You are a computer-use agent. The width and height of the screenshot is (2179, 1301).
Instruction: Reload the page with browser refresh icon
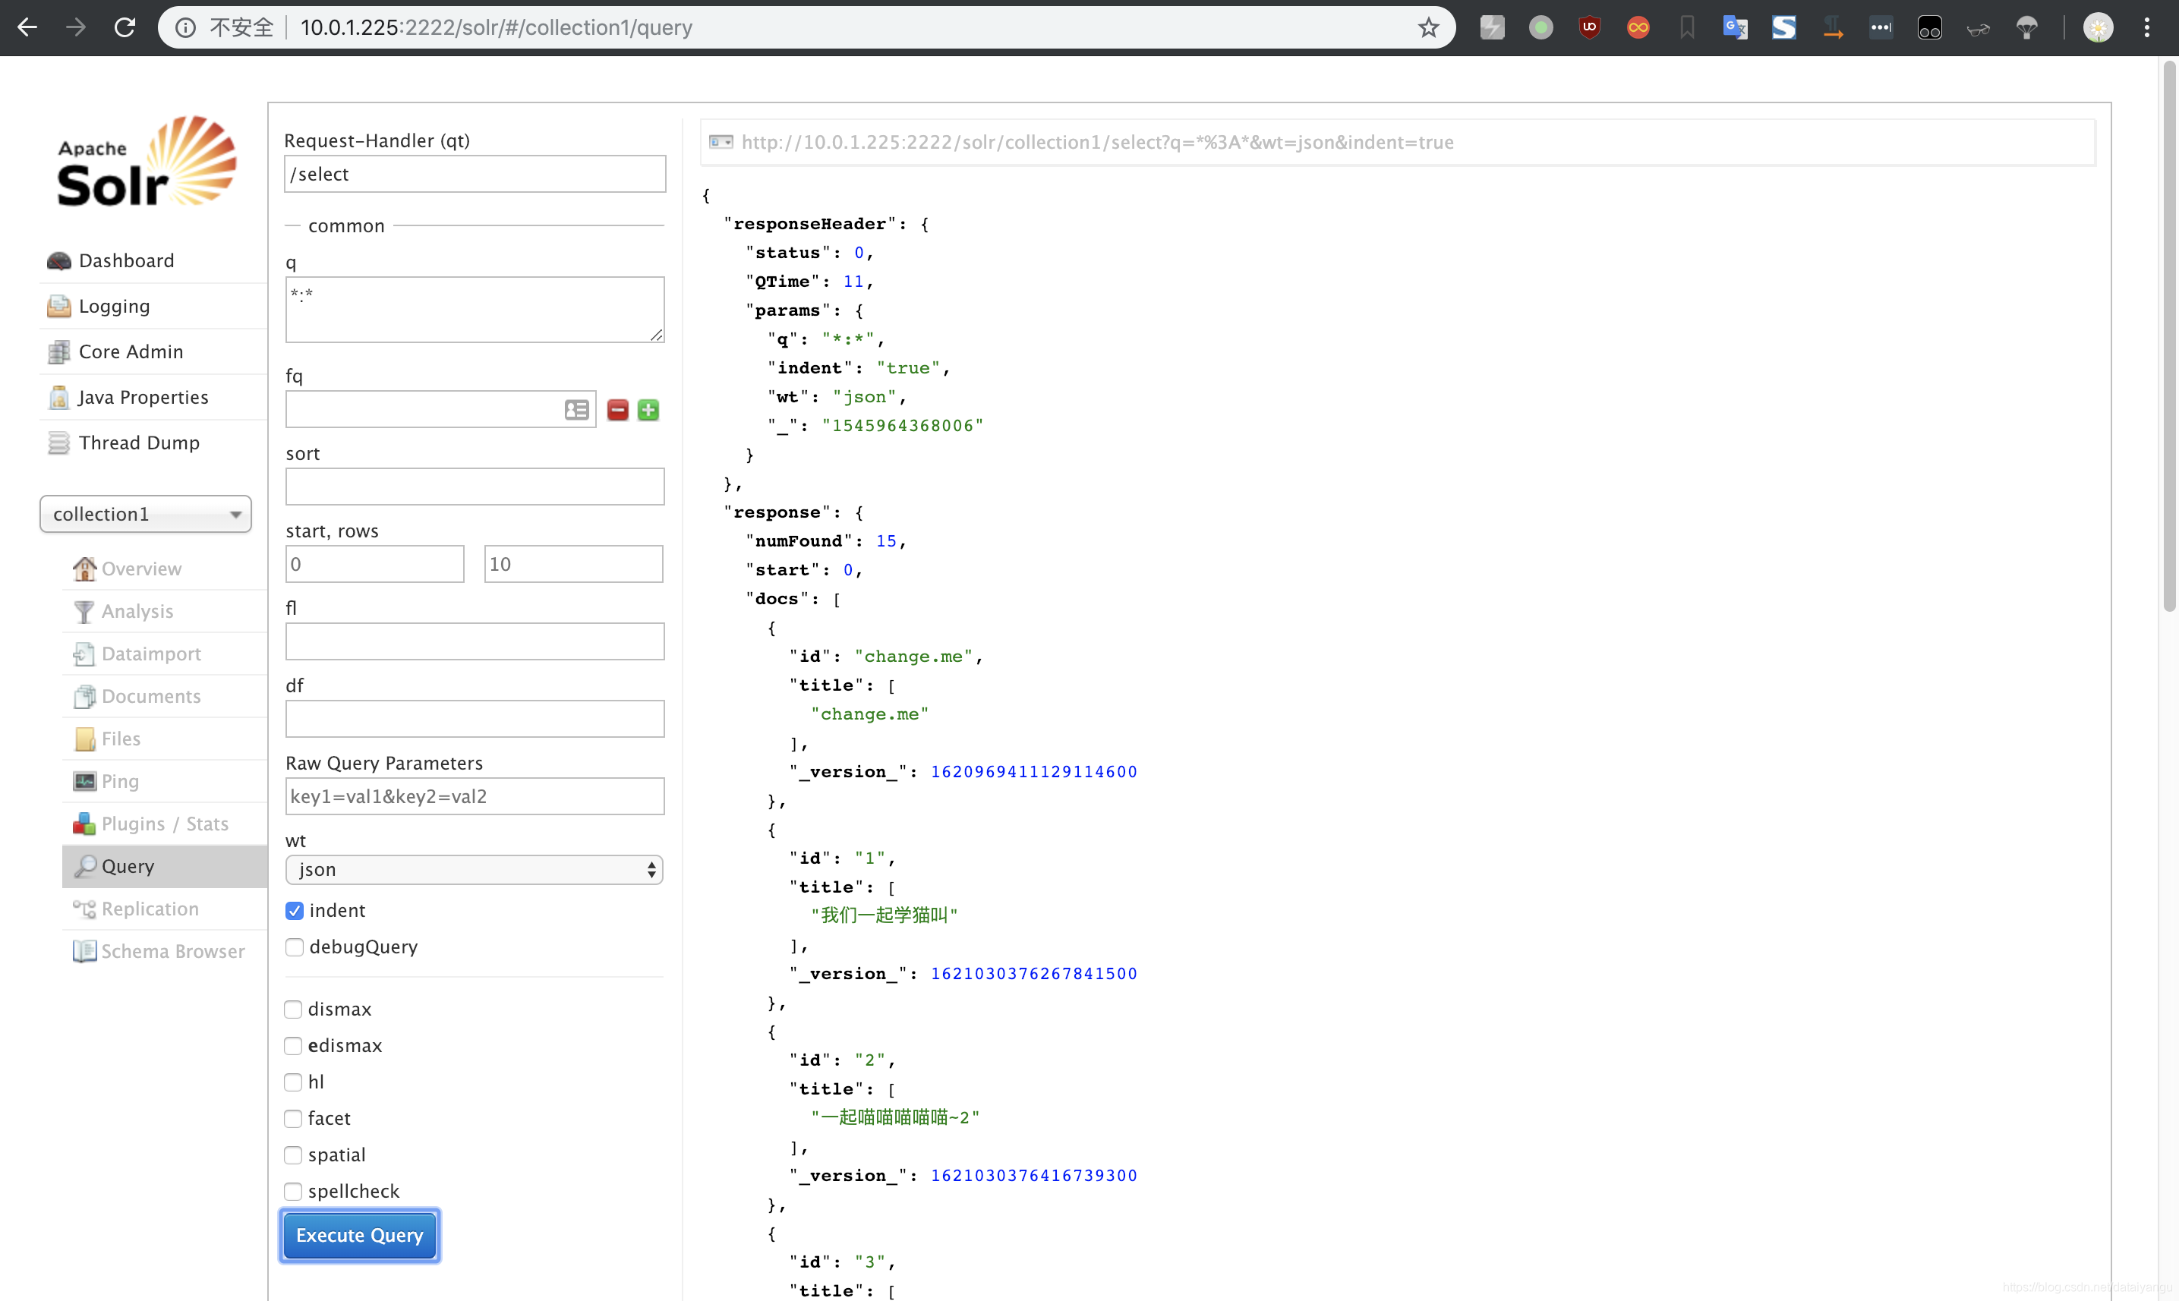(125, 28)
